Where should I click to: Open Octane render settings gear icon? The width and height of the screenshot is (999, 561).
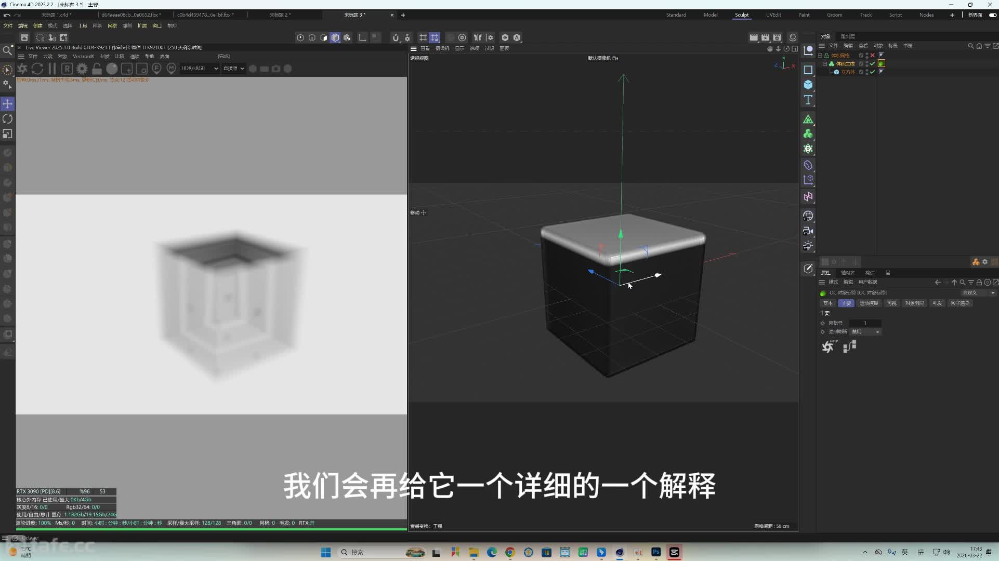click(x=82, y=69)
